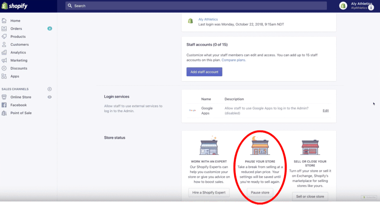Click Hire a Shopify Expert button

pyautogui.click(x=209, y=193)
